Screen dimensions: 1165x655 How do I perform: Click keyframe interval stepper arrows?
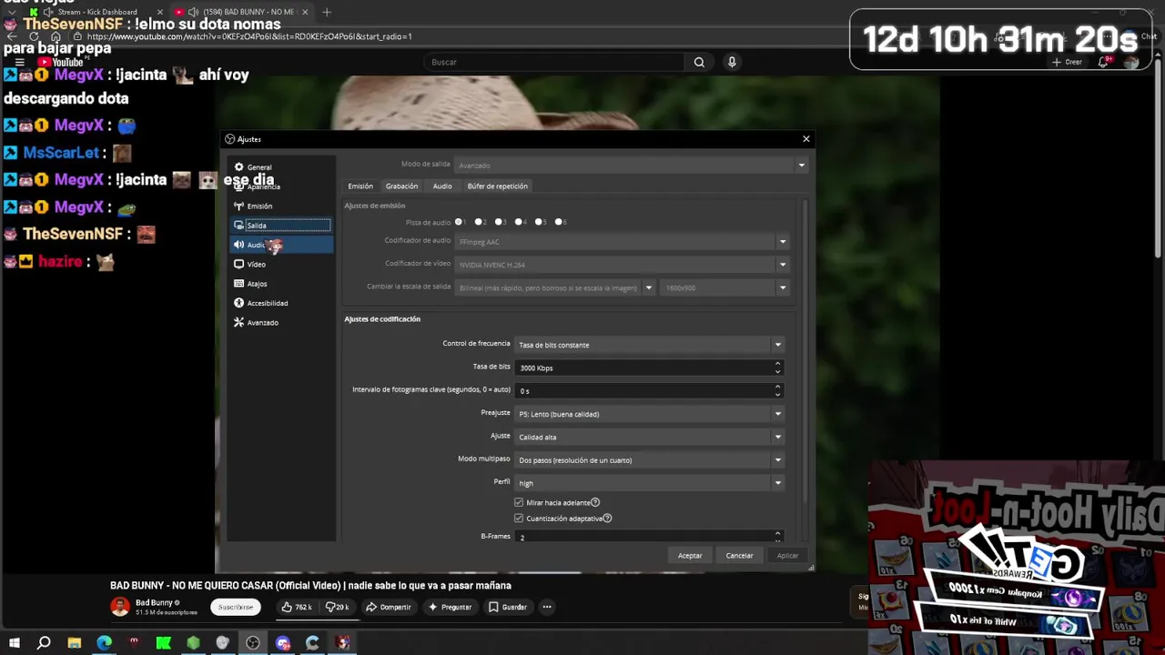point(777,390)
